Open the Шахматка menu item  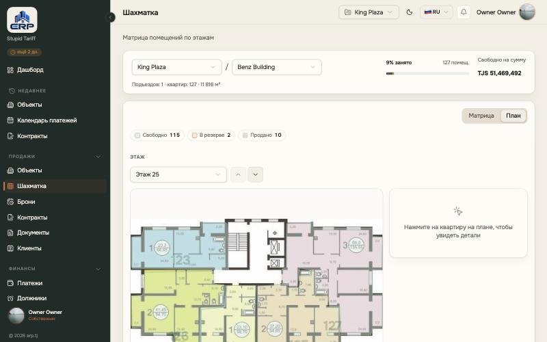point(55,186)
